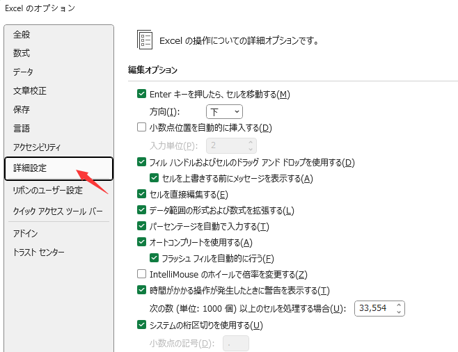The width and height of the screenshot is (458, 352).
Task: Click the 入力単位(P): label
Action: click(x=174, y=145)
